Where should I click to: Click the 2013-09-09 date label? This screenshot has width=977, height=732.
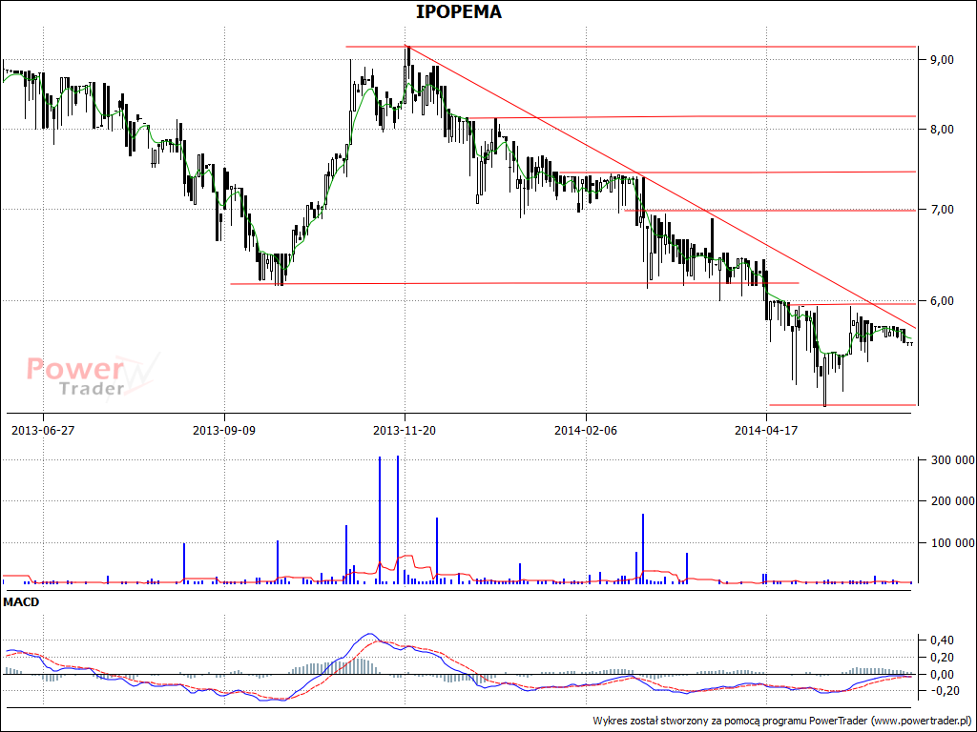(x=223, y=430)
